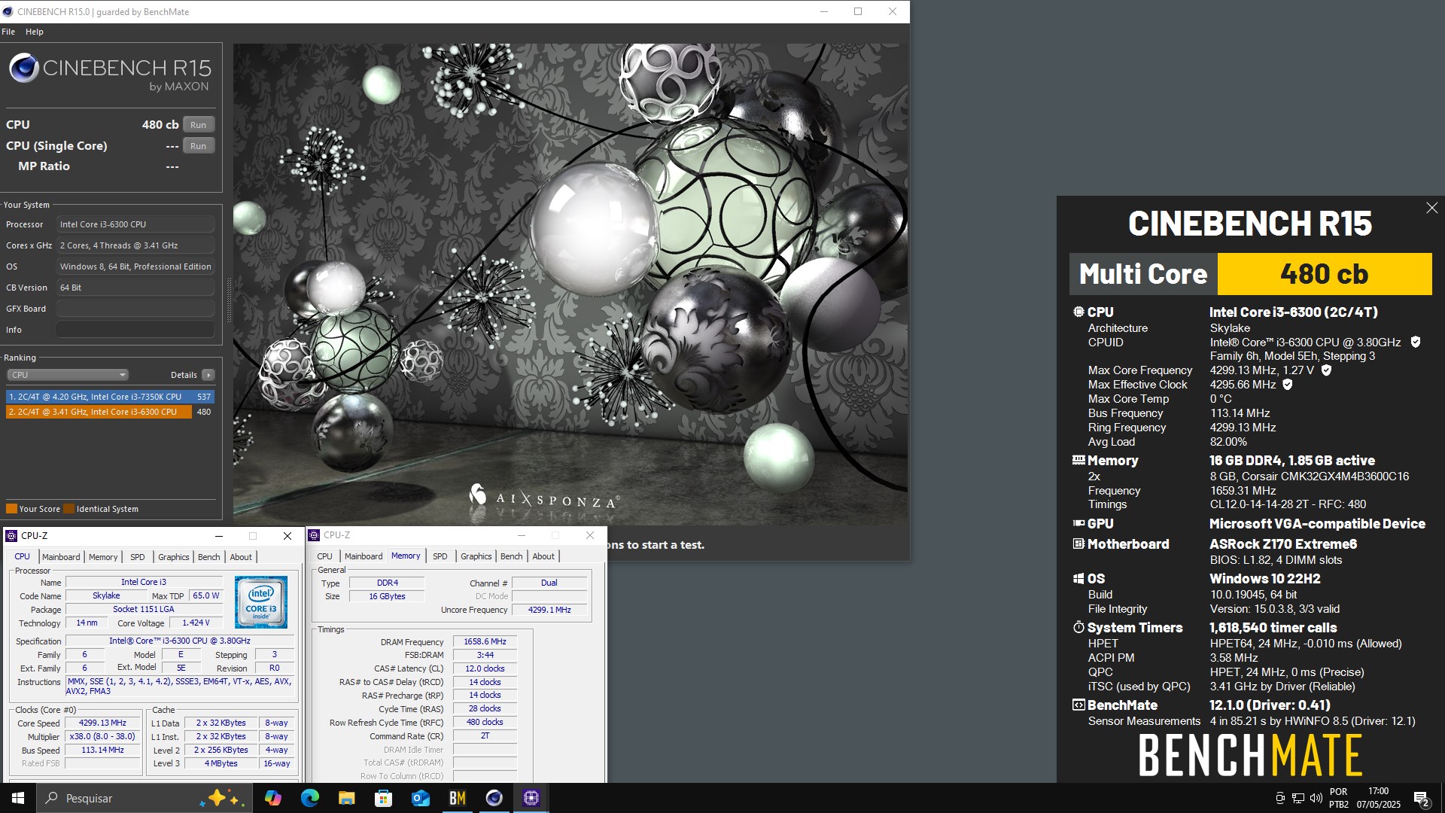Click the GFX Board field
Image resolution: width=1445 pixels, height=813 pixels.
tap(135, 309)
